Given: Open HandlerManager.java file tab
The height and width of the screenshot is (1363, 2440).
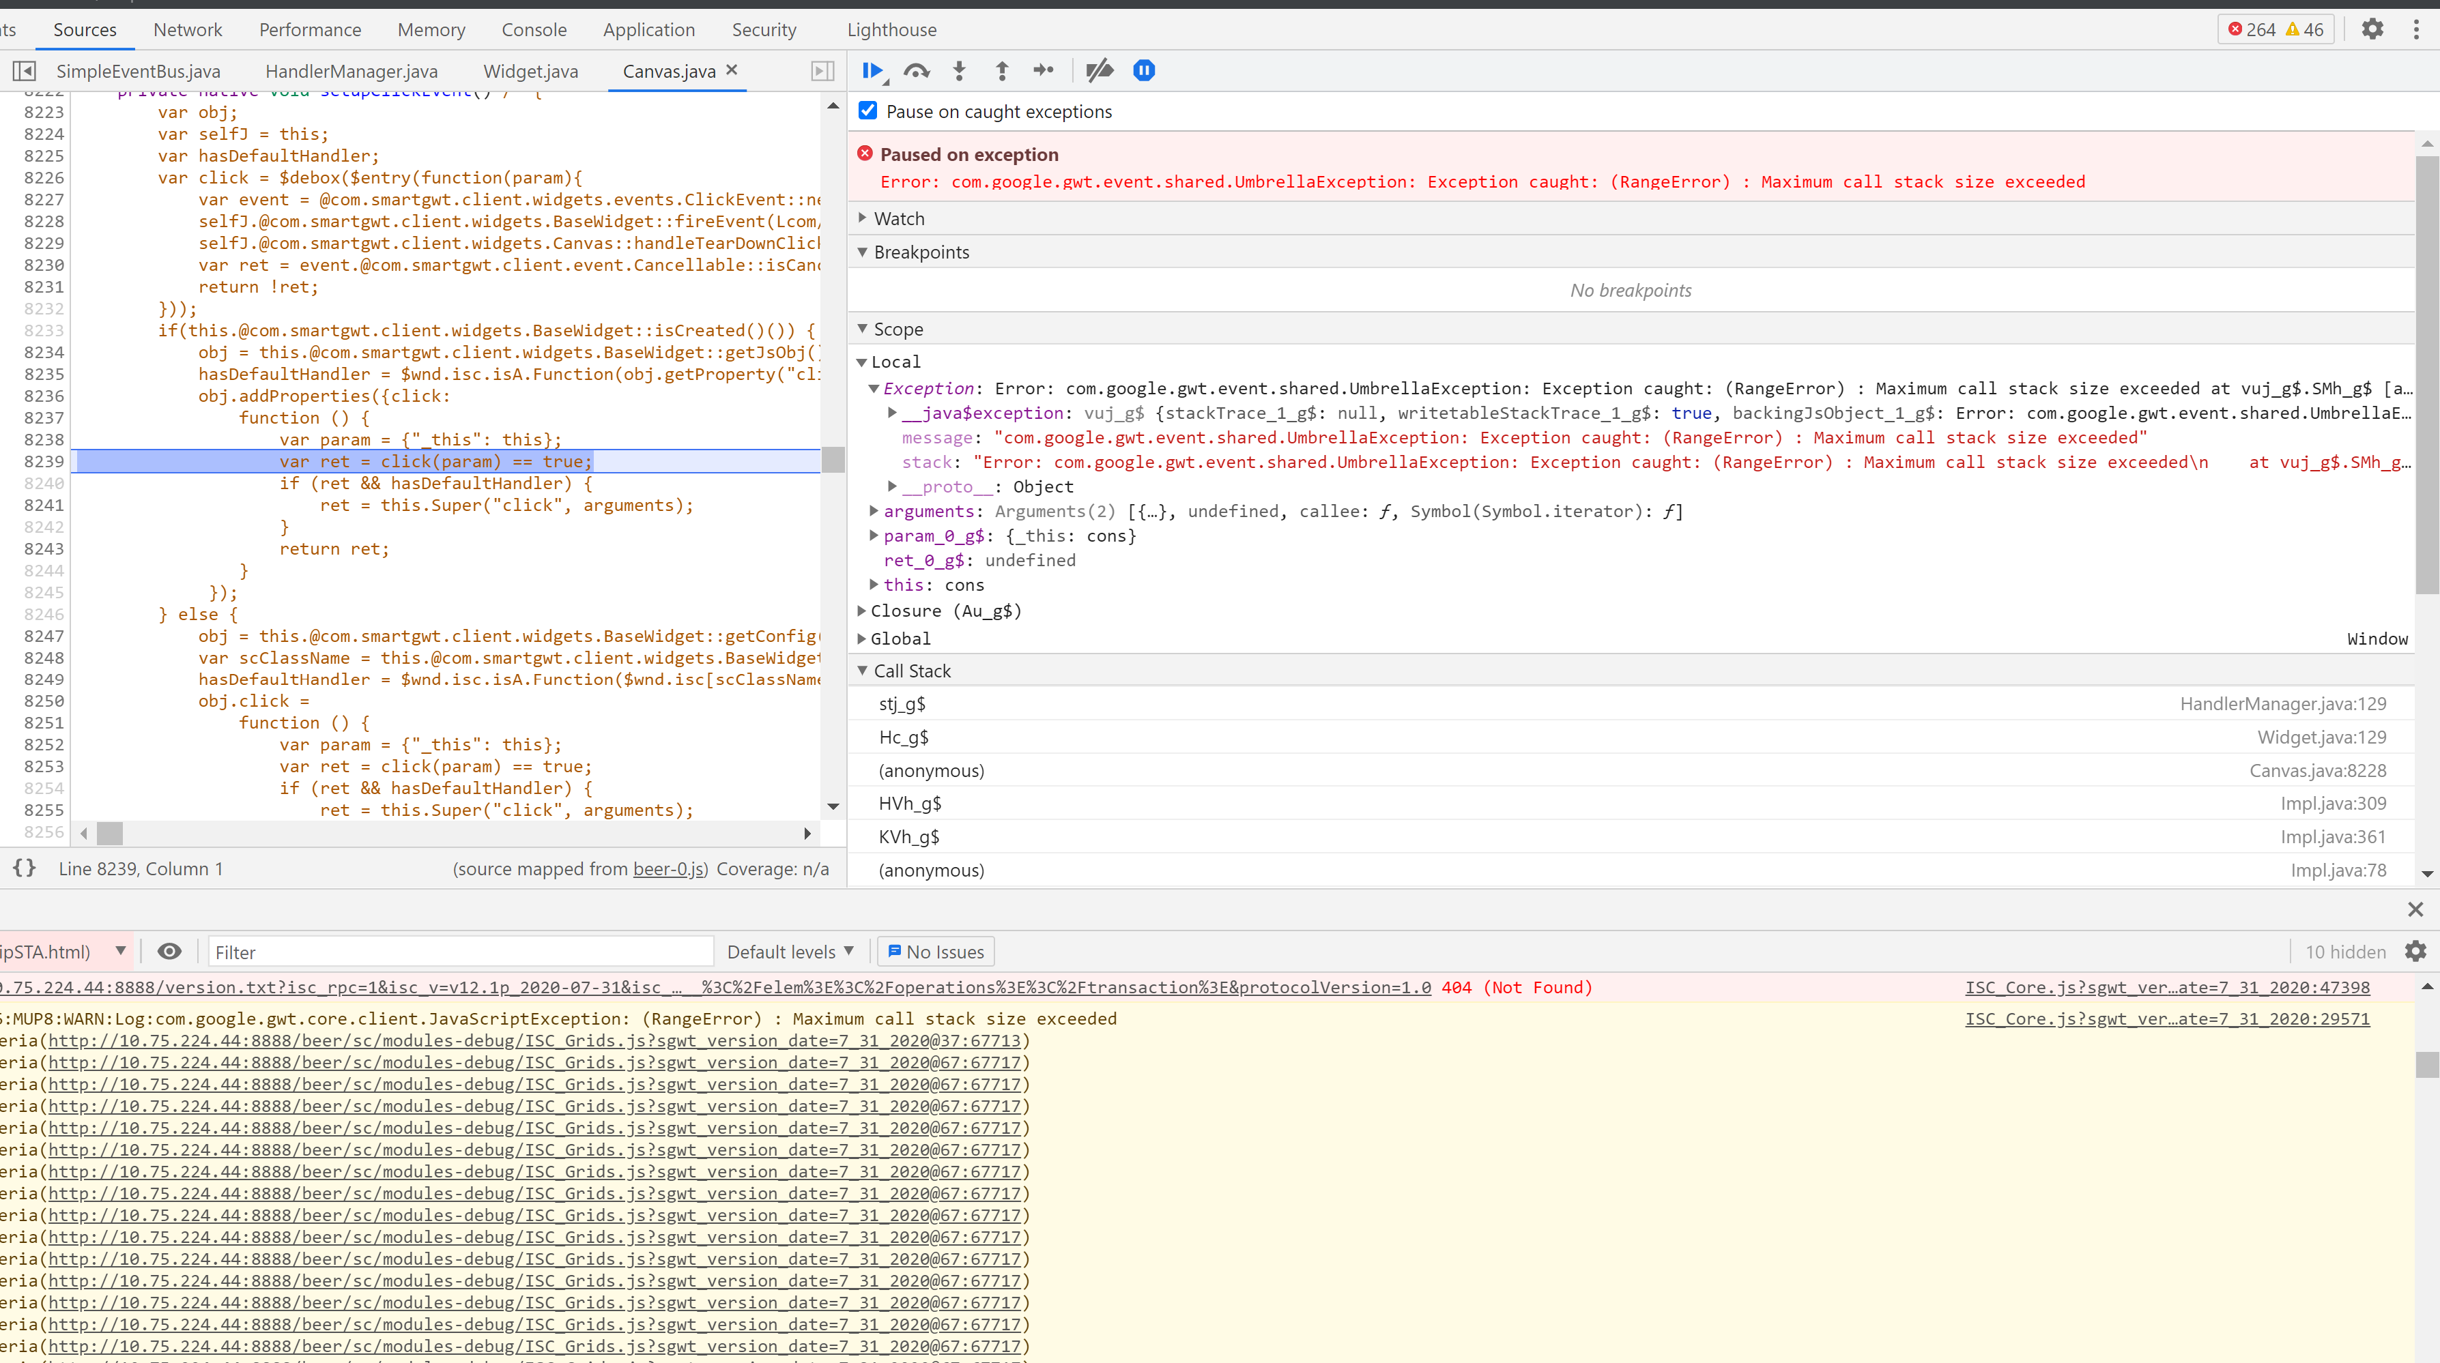Looking at the screenshot, I should pyautogui.click(x=351, y=71).
